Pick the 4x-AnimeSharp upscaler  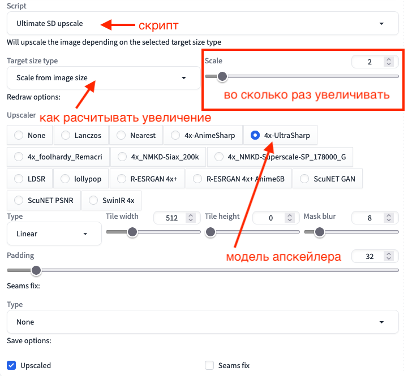174,135
